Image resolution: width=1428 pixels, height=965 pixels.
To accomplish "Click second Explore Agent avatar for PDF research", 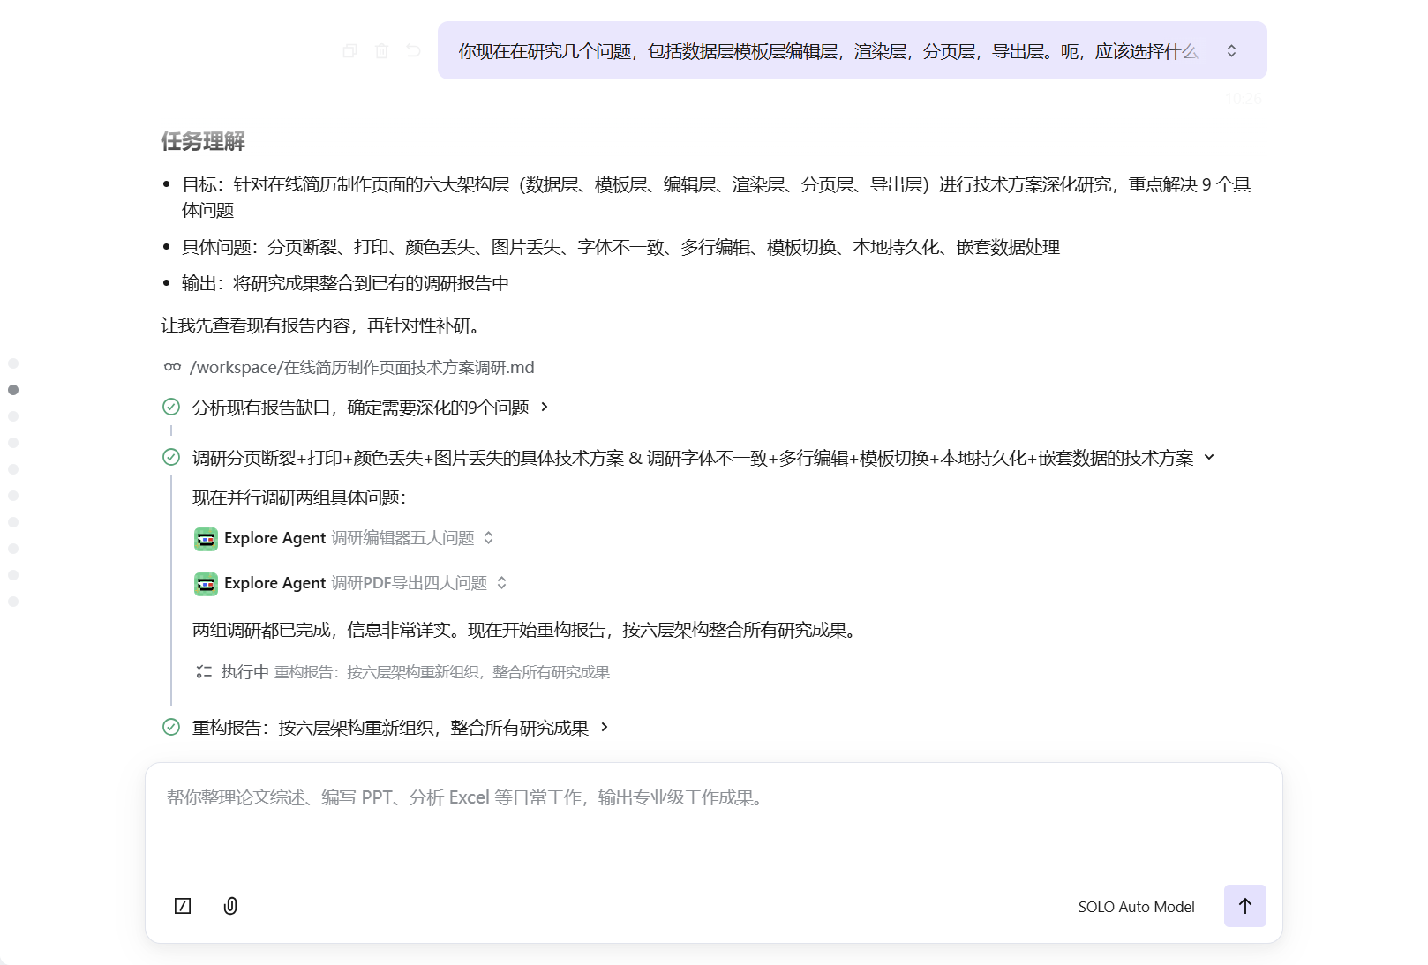I will click(x=206, y=584).
